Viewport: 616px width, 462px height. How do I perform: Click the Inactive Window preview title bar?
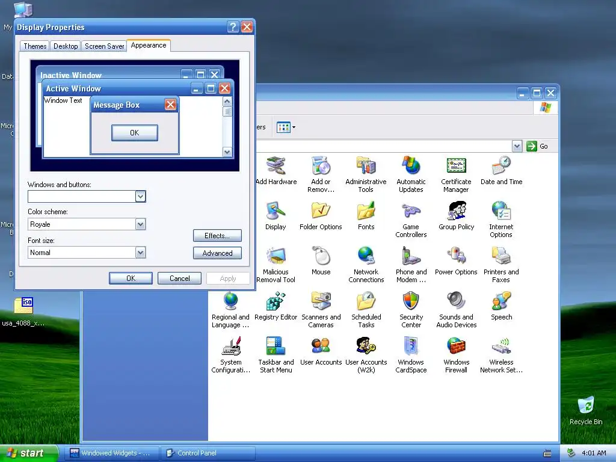[130, 74]
